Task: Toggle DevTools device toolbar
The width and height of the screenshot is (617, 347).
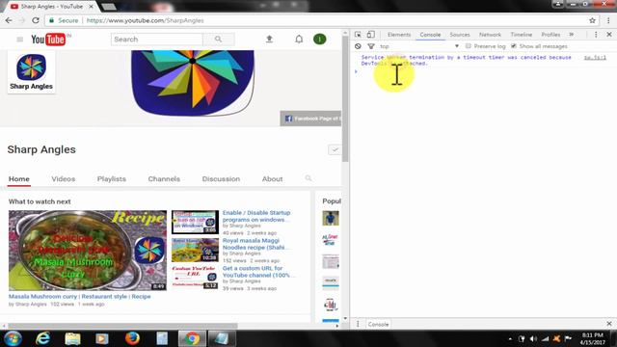Action: pos(370,35)
